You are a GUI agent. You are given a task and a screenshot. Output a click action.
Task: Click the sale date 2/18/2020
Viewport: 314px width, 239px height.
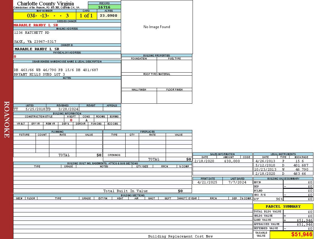pyautogui.click(x=205, y=161)
